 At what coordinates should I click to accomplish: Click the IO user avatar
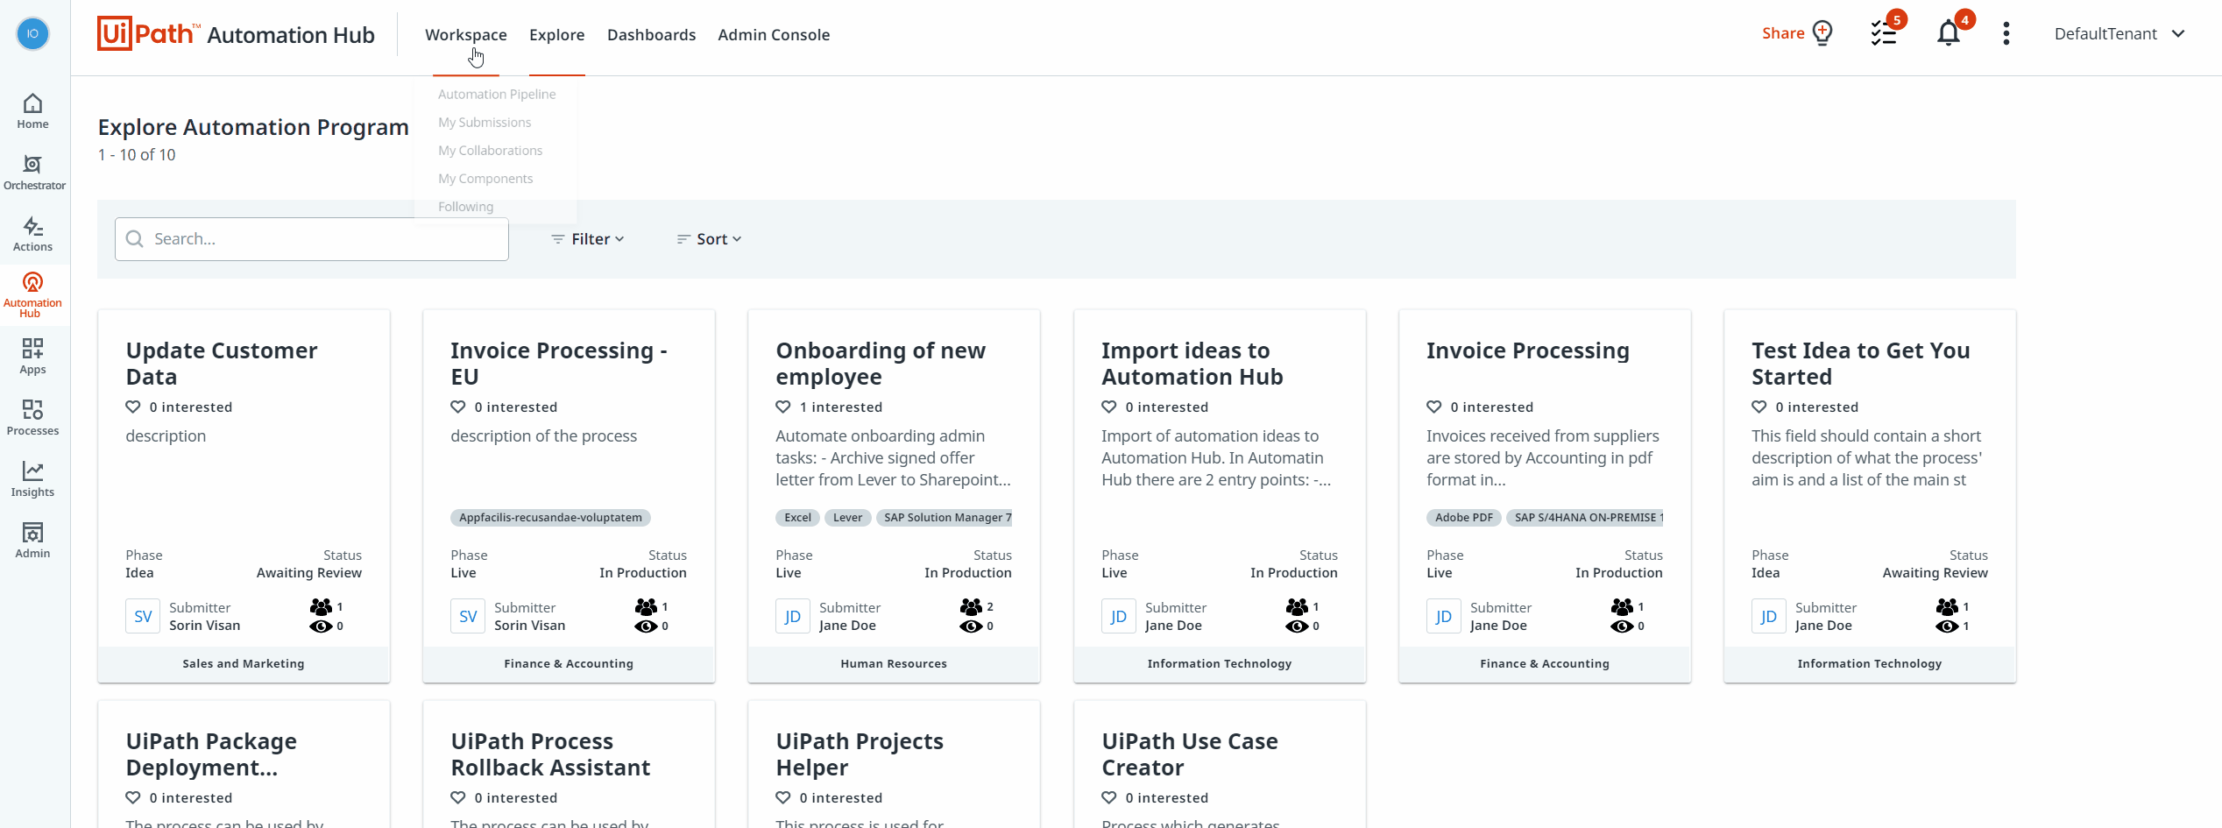pos(32,33)
